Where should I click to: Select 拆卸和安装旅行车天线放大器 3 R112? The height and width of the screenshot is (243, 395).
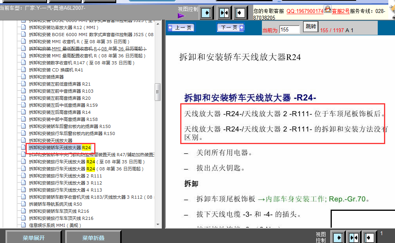[x=66, y=183]
